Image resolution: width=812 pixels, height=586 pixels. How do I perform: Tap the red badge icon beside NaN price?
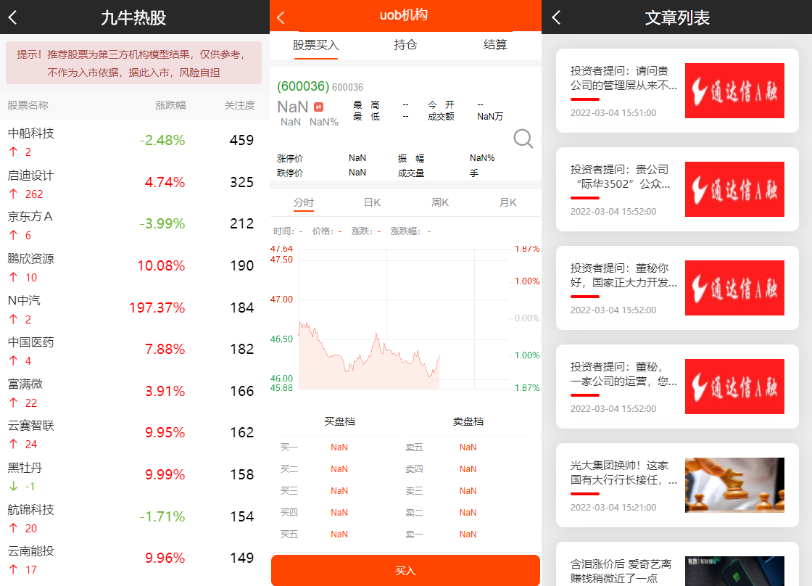pyautogui.click(x=318, y=107)
